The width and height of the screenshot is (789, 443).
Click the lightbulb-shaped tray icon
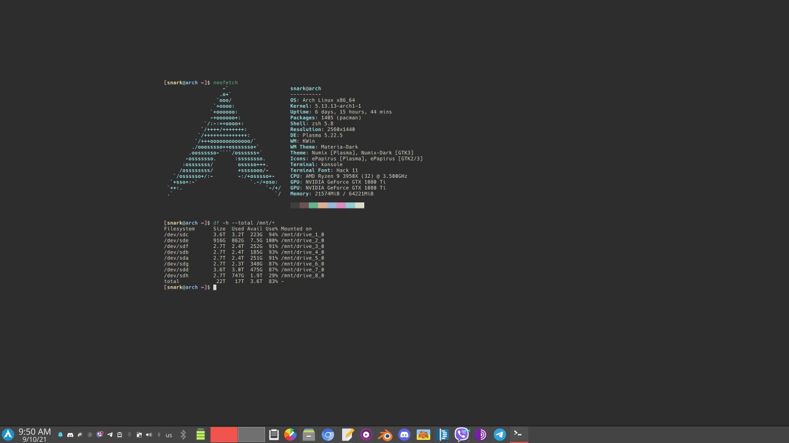[129, 435]
